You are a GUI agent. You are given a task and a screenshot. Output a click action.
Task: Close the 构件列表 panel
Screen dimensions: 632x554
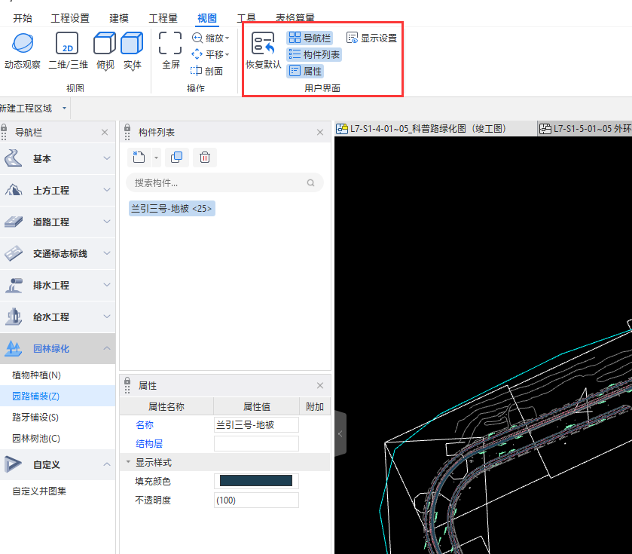pos(320,132)
